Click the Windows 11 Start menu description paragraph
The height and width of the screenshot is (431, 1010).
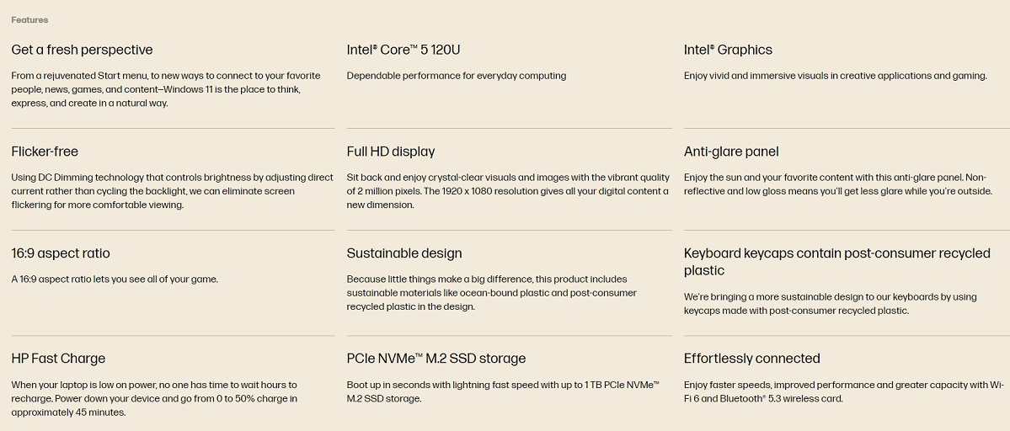pos(166,89)
